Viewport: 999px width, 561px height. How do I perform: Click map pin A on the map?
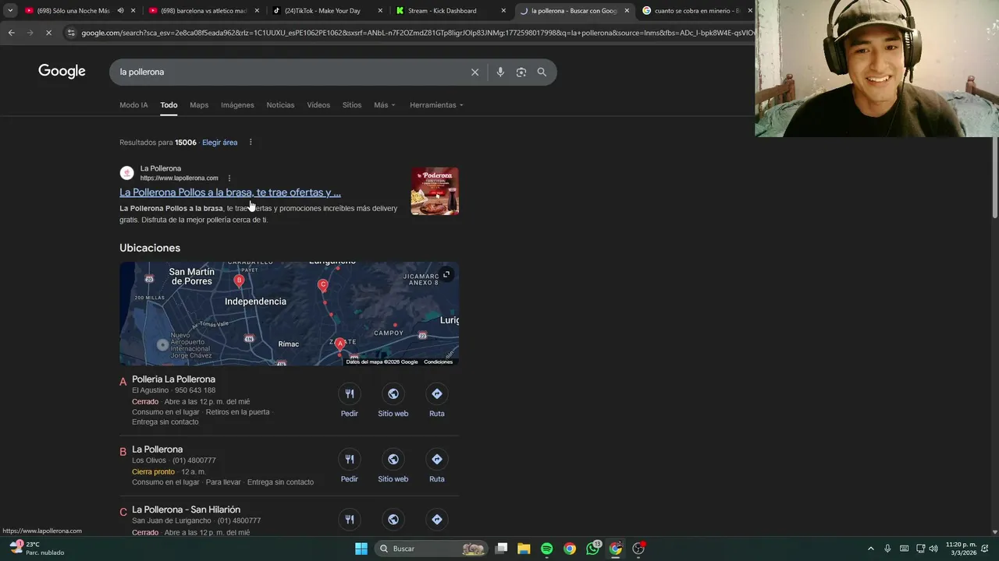coord(340,344)
